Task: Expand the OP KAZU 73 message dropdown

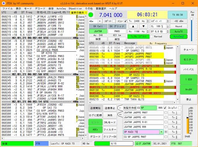Action: pos(161,132)
